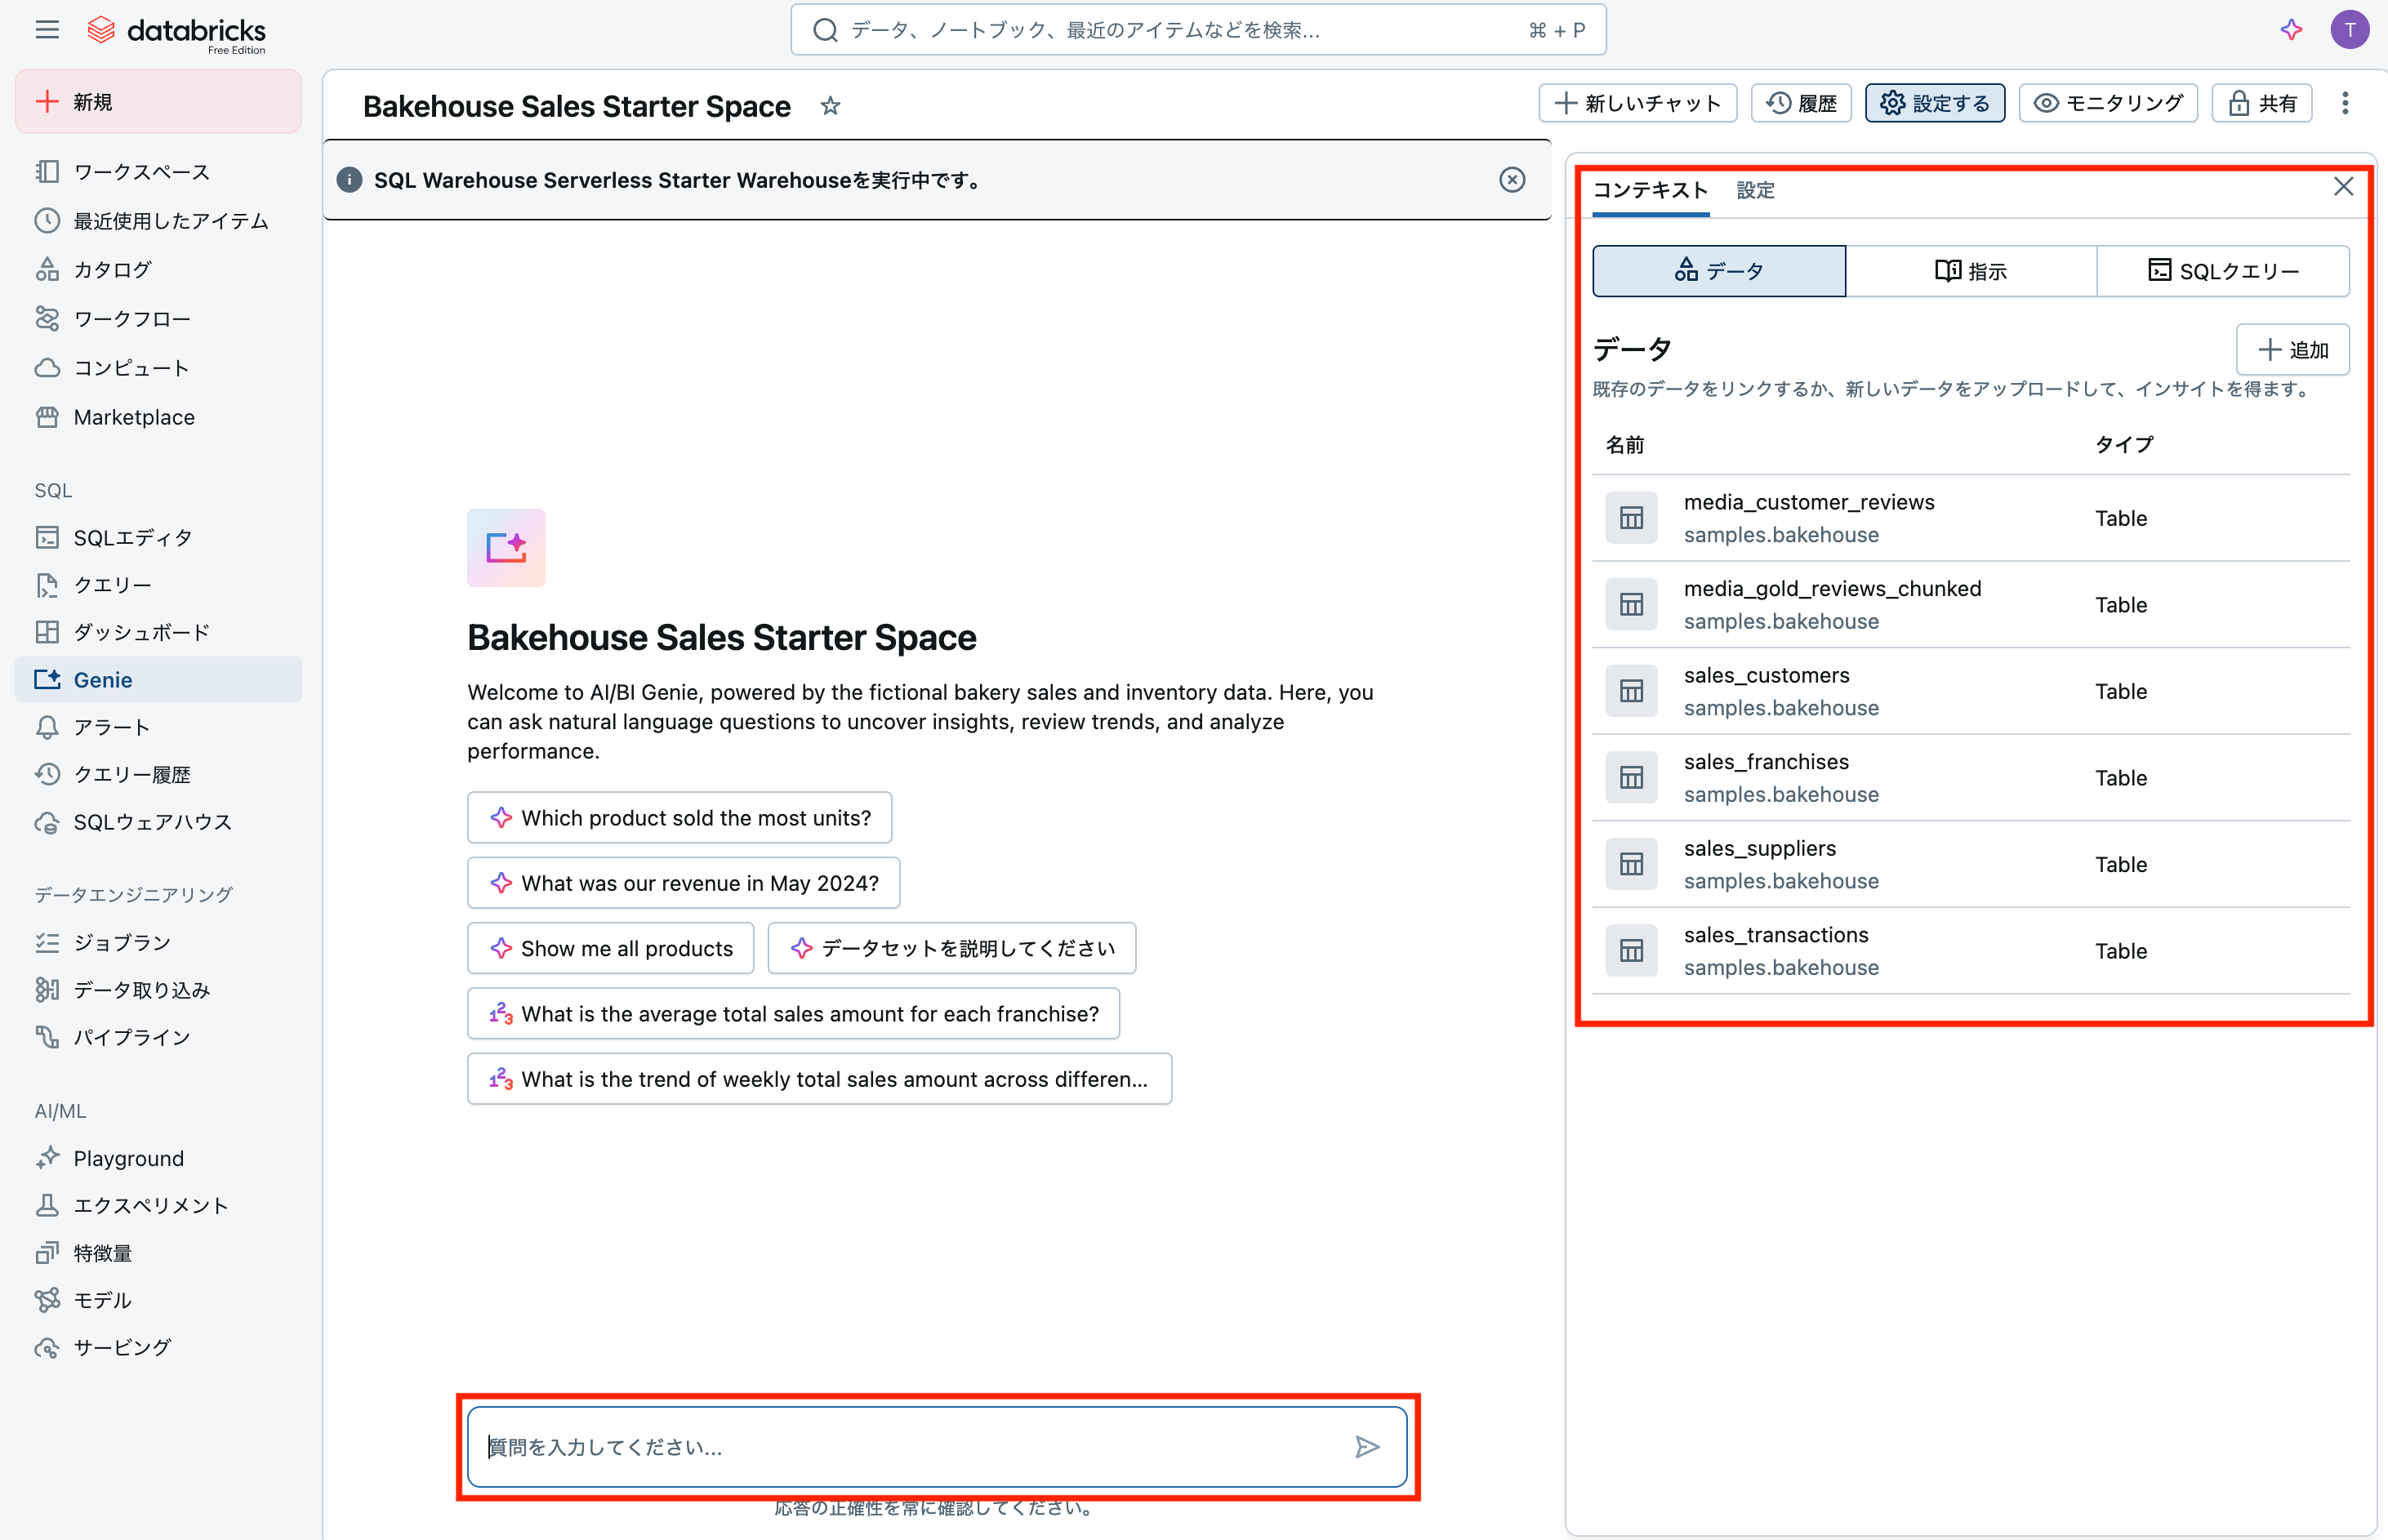Open サービング page
The width and height of the screenshot is (2388, 1540).
point(158,1348)
